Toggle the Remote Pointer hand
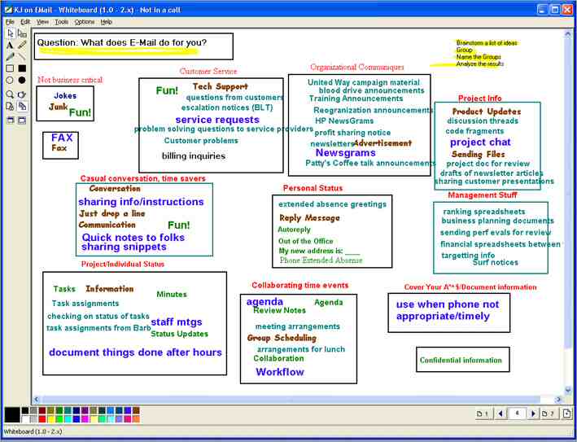The image size is (577, 442). click(x=22, y=94)
